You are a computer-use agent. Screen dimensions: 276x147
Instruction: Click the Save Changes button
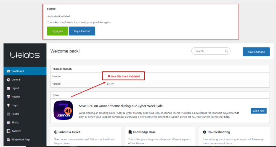click(x=256, y=52)
